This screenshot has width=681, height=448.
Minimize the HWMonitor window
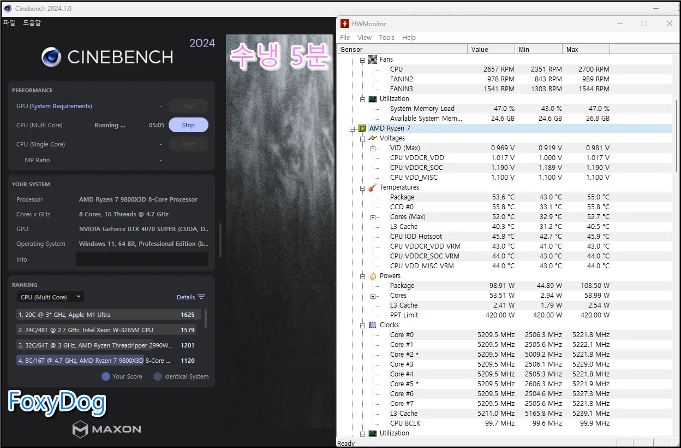pyautogui.click(x=619, y=23)
